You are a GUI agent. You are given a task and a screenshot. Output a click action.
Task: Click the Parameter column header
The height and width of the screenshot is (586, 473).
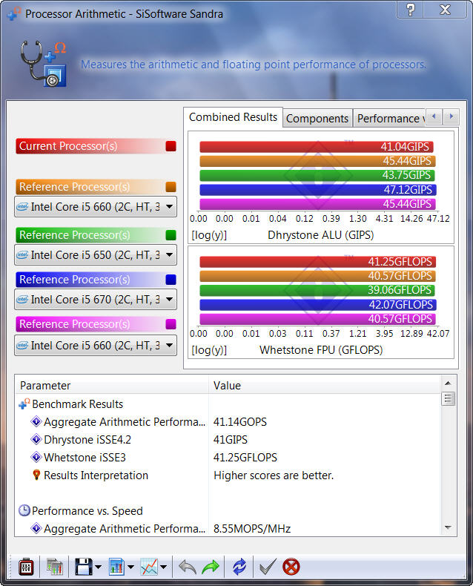pyautogui.click(x=111, y=385)
